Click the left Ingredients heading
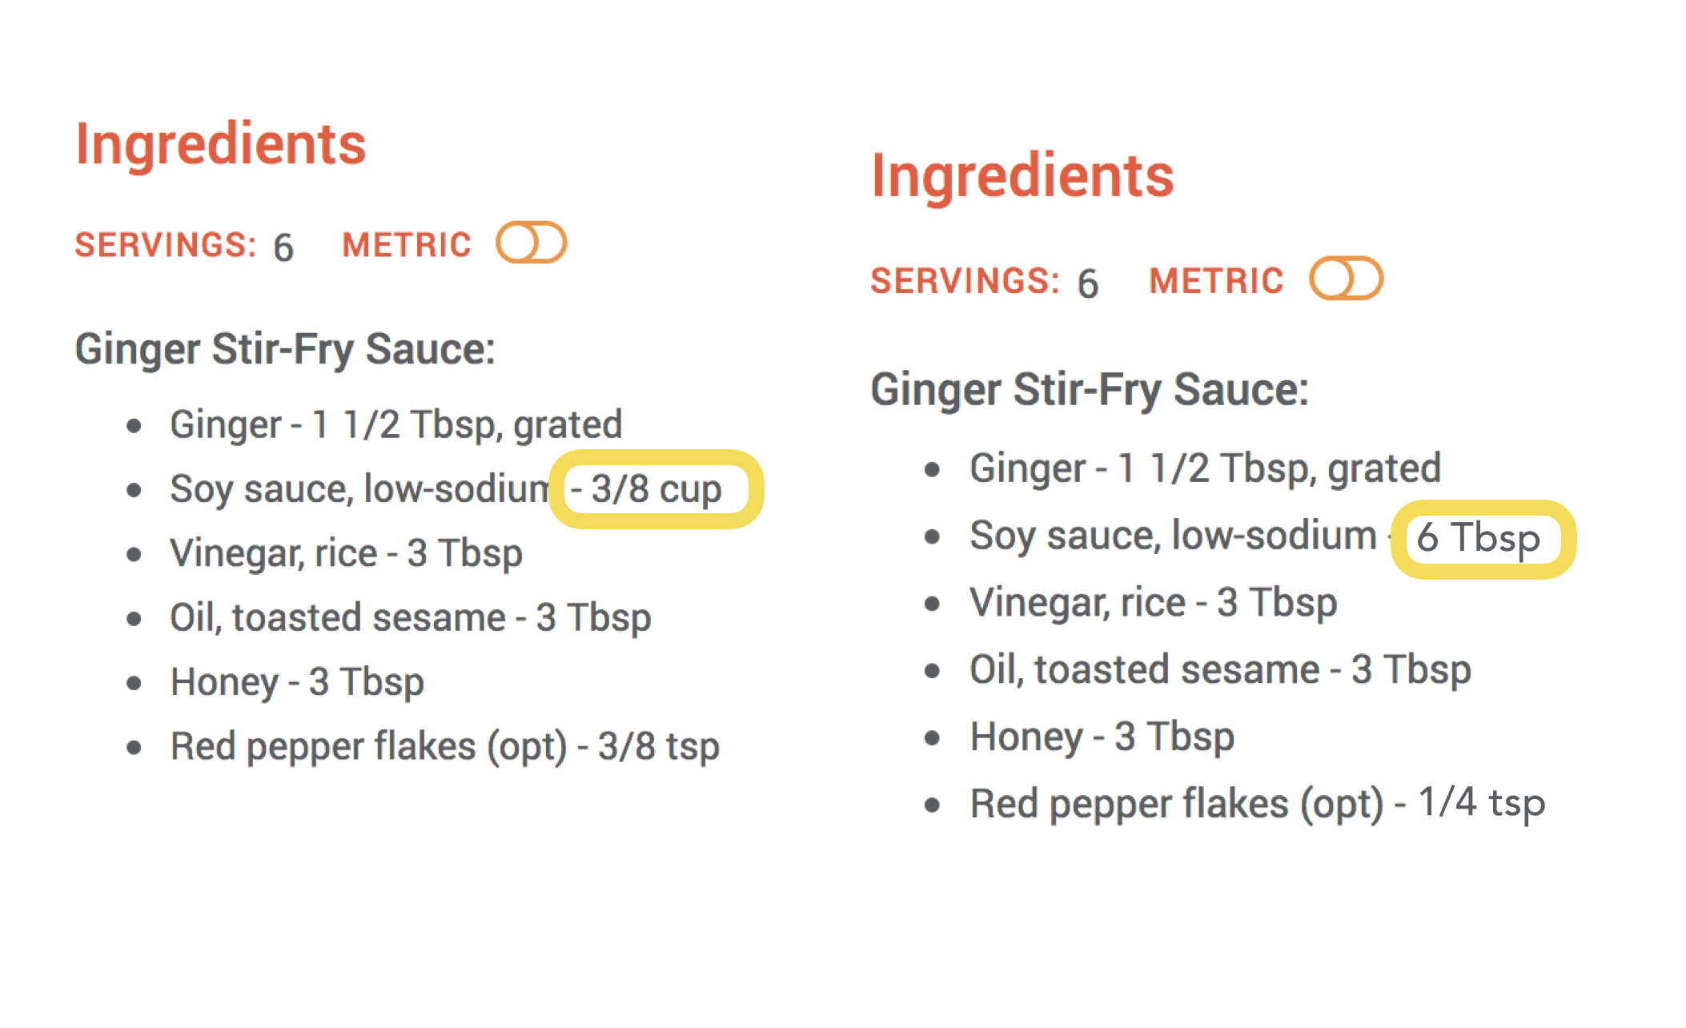 click(x=220, y=145)
